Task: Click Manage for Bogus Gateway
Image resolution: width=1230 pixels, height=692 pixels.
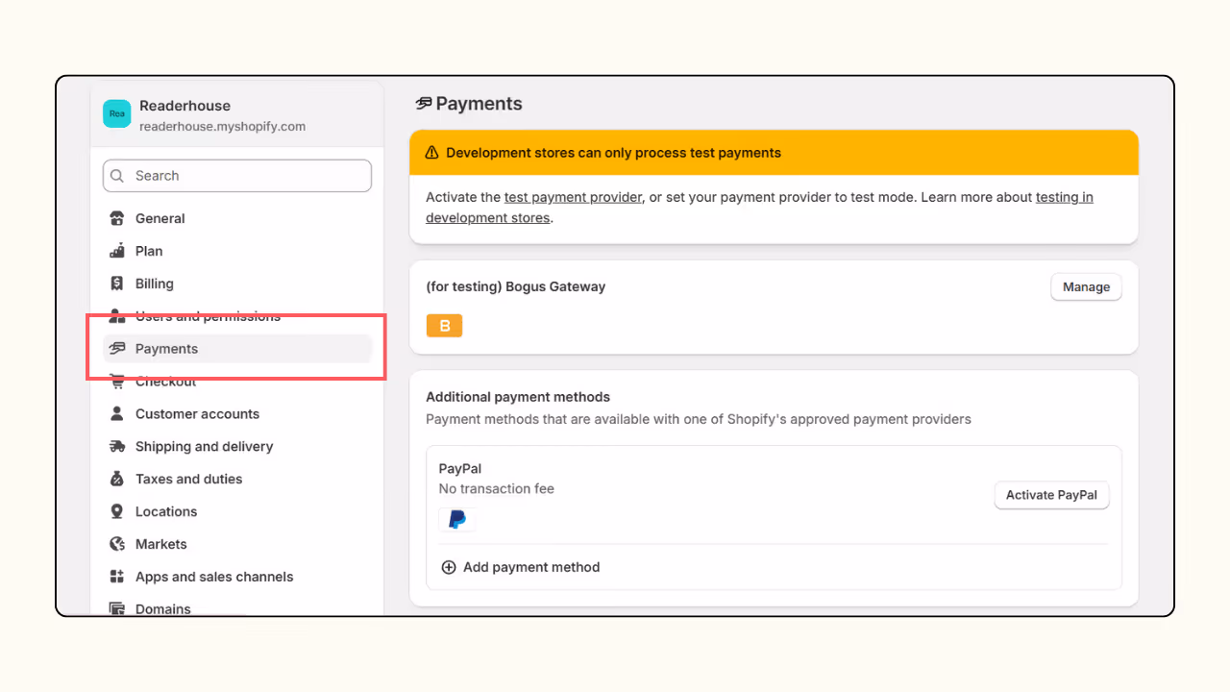Action: tap(1086, 286)
